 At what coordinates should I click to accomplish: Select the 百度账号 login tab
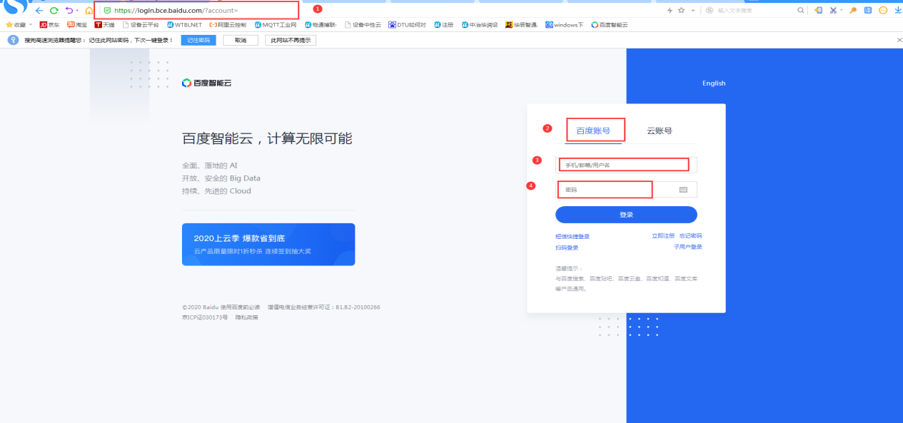click(594, 129)
